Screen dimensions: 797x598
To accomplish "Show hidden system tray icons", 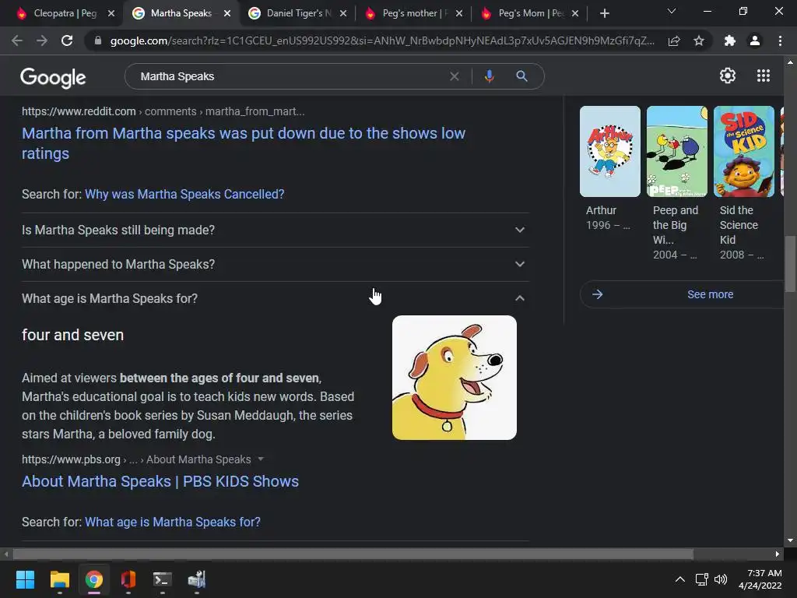I will pos(679,579).
